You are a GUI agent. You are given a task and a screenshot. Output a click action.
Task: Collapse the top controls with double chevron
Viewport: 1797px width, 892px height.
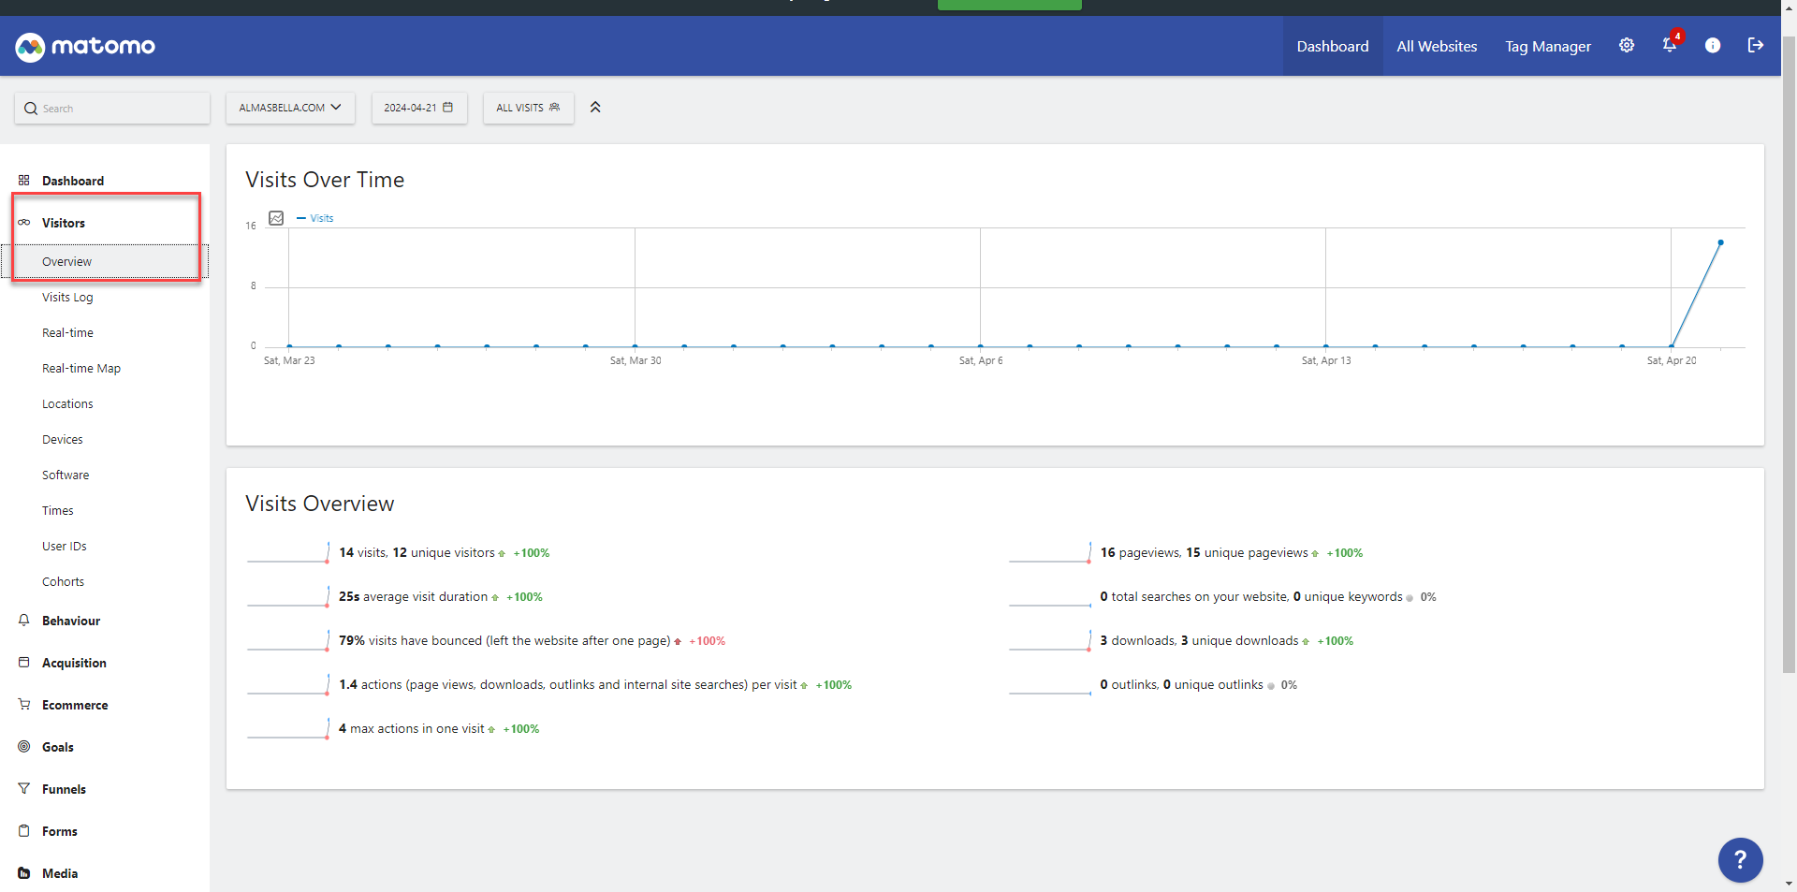click(595, 108)
